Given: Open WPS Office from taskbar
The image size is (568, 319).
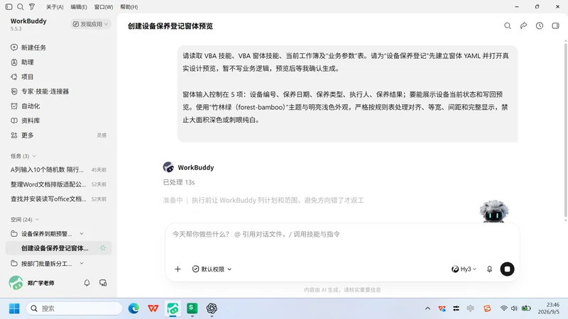Looking at the screenshot, I should [x=153, y=308].
